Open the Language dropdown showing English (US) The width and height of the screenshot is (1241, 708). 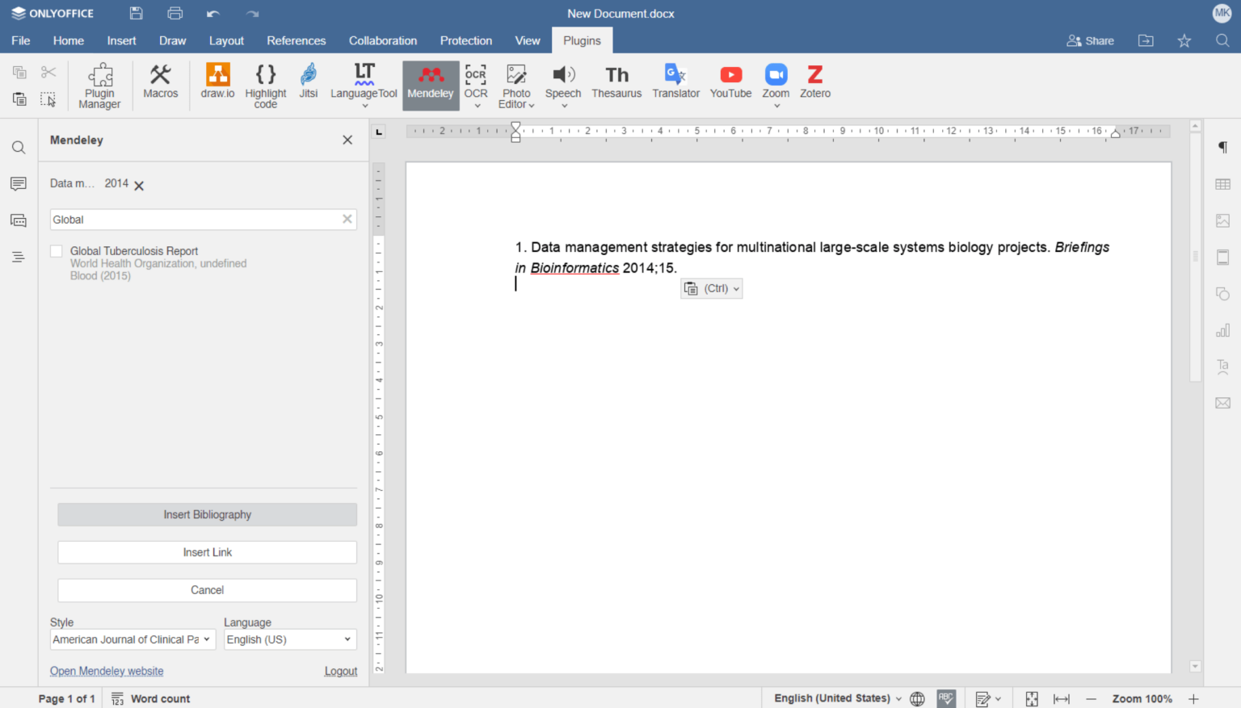click(289, 639)
